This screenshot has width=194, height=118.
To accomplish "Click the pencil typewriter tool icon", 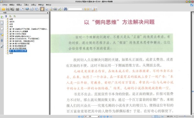I will (x=60, y=9).
